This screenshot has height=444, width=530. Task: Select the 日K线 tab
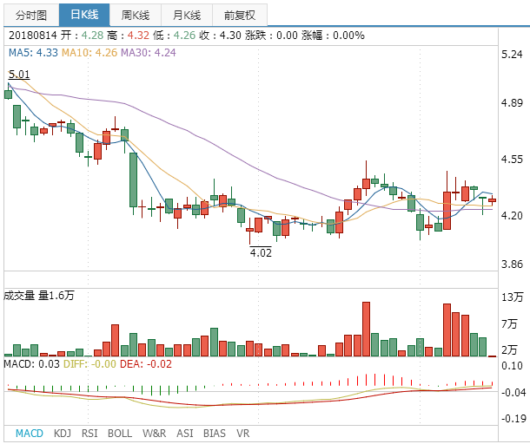[84, 15]
